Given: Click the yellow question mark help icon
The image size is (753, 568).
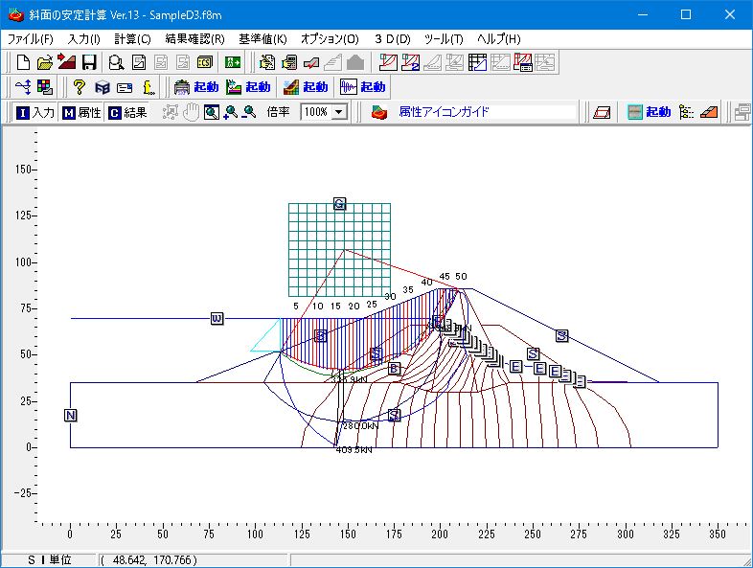Looking at the screenshot, I should tap(80, 87).
